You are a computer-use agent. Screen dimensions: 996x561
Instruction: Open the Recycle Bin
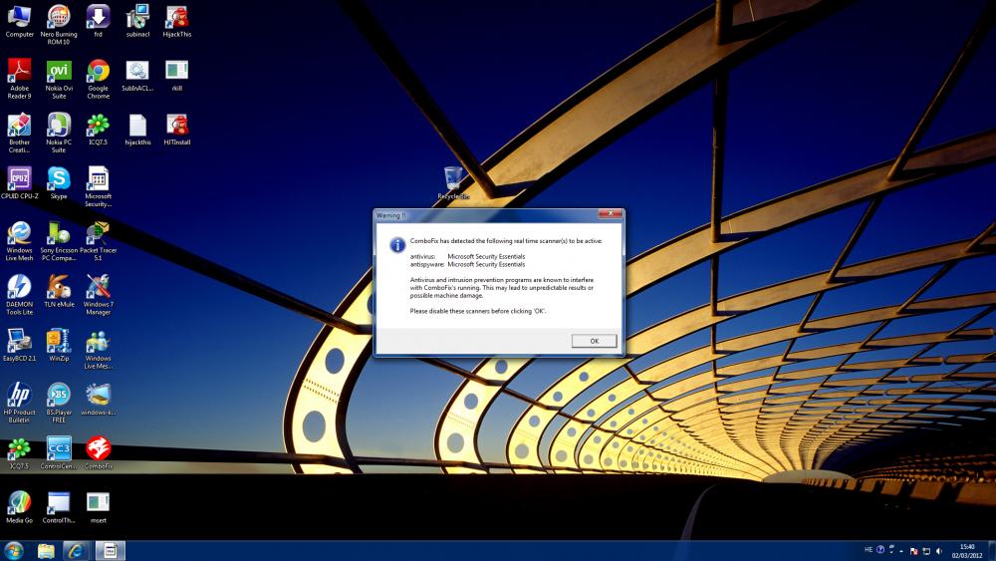coord(453,178)
